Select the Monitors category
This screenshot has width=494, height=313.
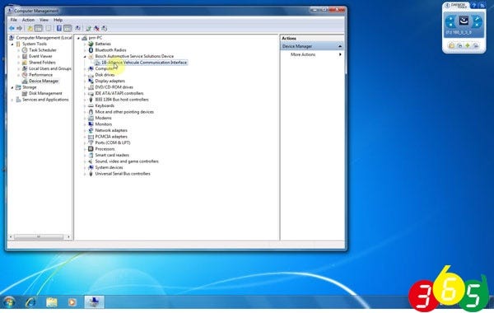[x=104, y=124]
